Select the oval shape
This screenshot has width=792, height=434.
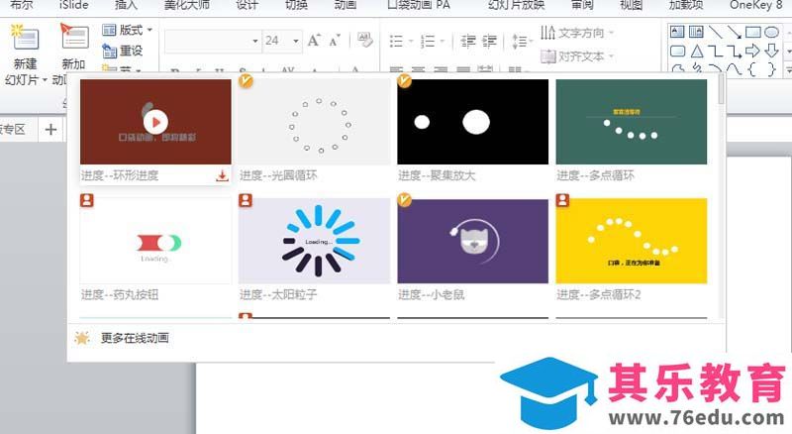click(x=771, y=32)
